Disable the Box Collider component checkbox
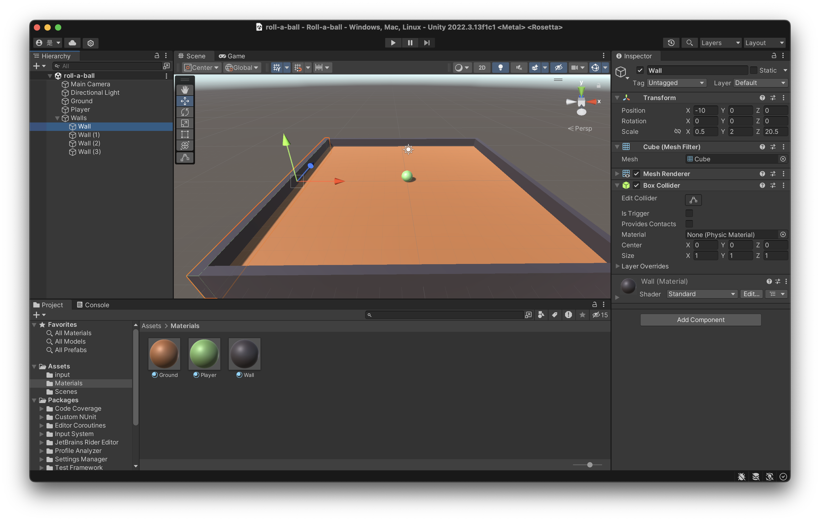 click(x=636, y=186)
